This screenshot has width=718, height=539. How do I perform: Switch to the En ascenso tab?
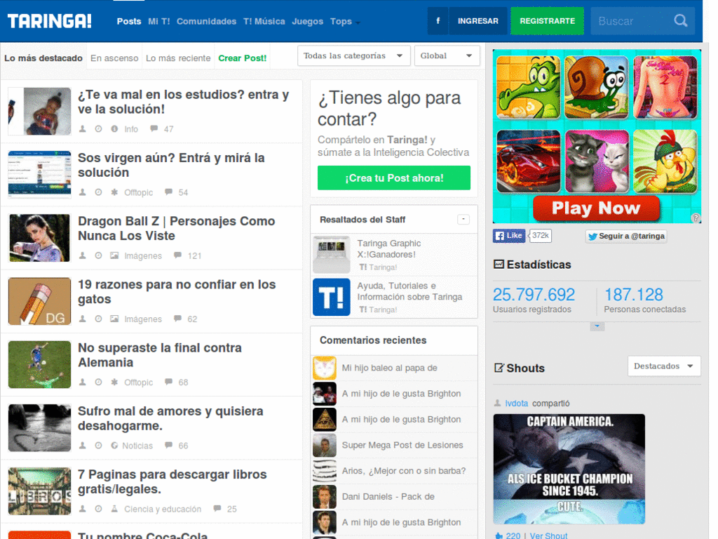114,58
